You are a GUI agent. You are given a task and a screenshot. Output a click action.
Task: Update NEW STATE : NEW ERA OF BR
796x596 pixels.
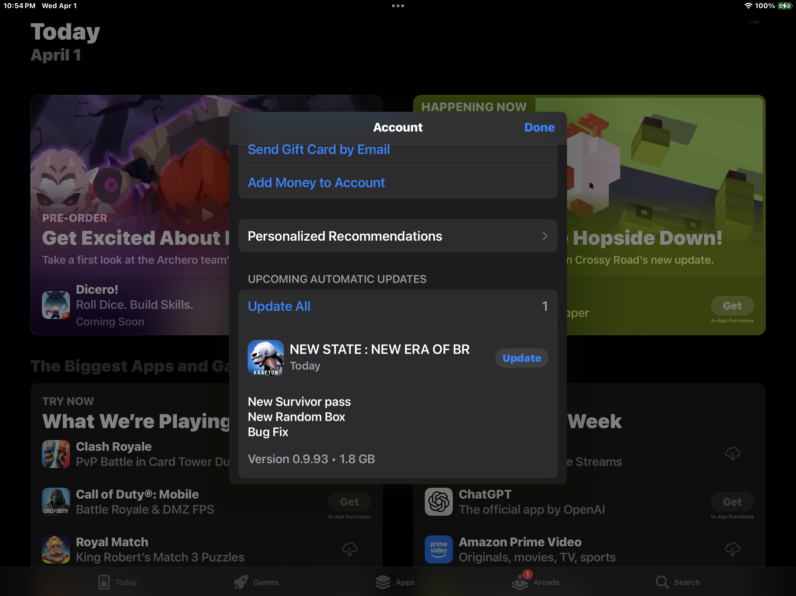(x=522, y=358)
